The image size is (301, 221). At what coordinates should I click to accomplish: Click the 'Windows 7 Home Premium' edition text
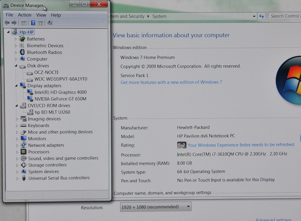(147, 57)
